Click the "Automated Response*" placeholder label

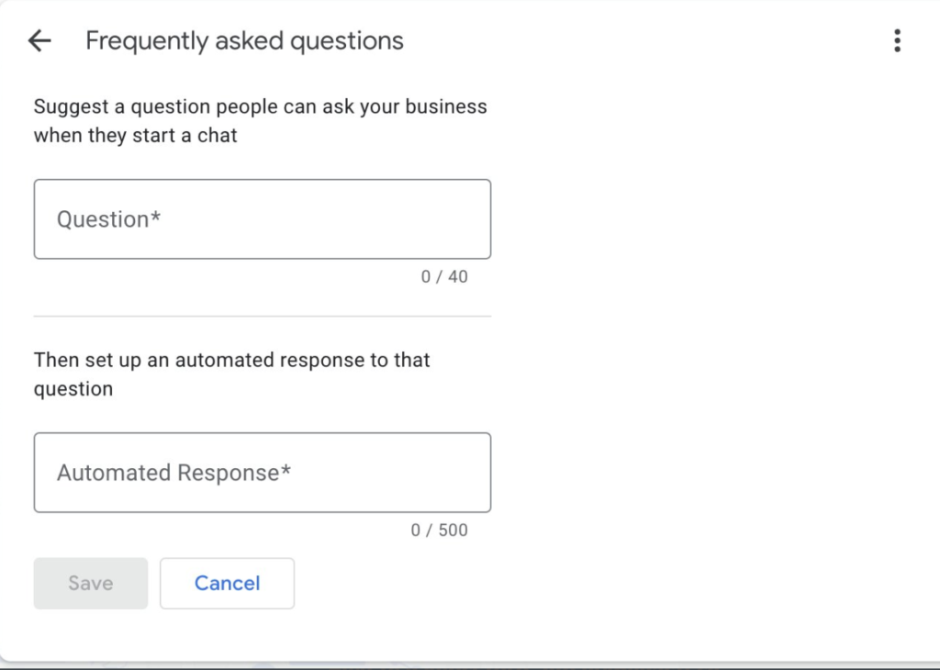[173, 473]
